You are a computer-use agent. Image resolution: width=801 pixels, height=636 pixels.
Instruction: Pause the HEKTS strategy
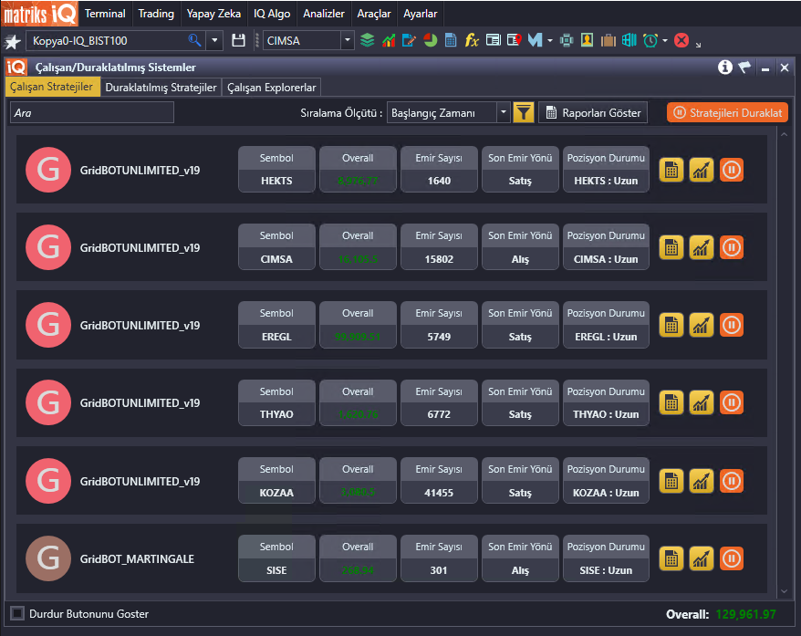coord(732,170)
